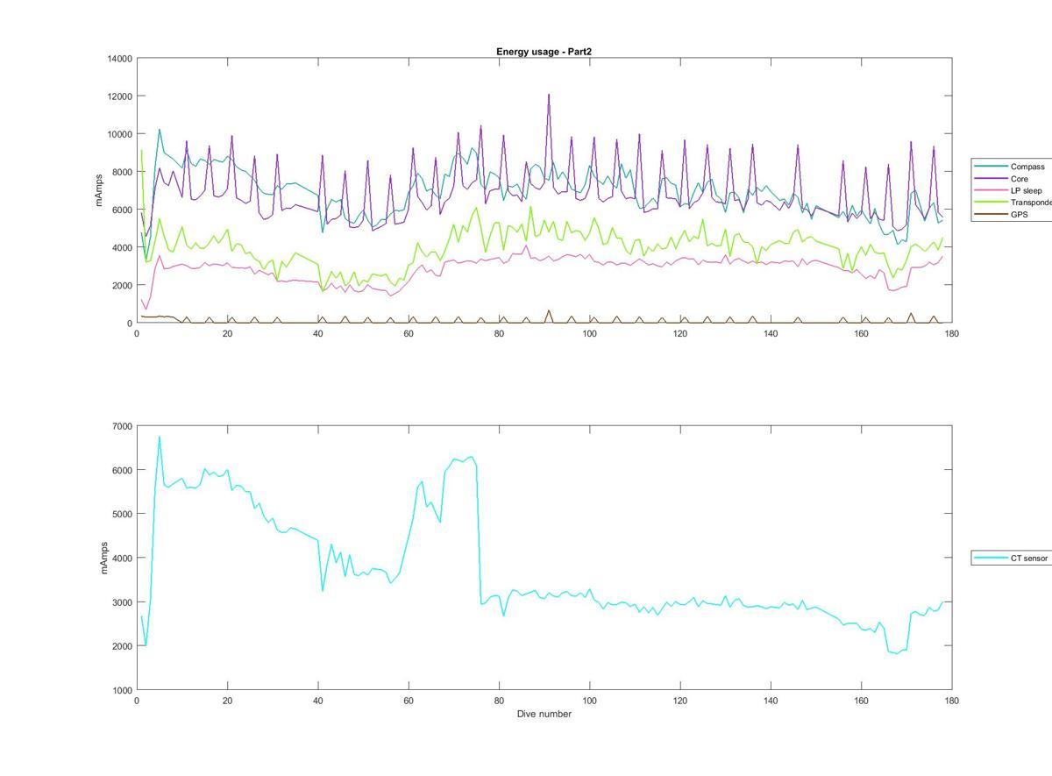Click the 'Dive number' x-axis label
Screen dimensions: 1052x776
pyautogui.click(x=544, y=714)
